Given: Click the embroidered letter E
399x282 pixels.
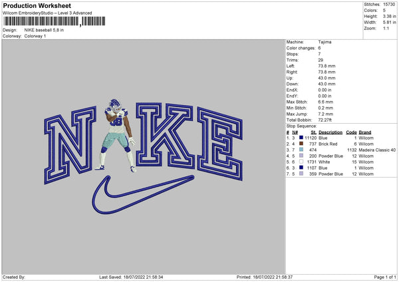Looking at the screenshot, I should point(220,144).
